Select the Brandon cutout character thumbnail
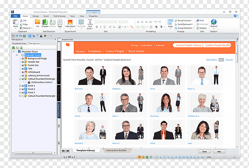 [92, 76]
